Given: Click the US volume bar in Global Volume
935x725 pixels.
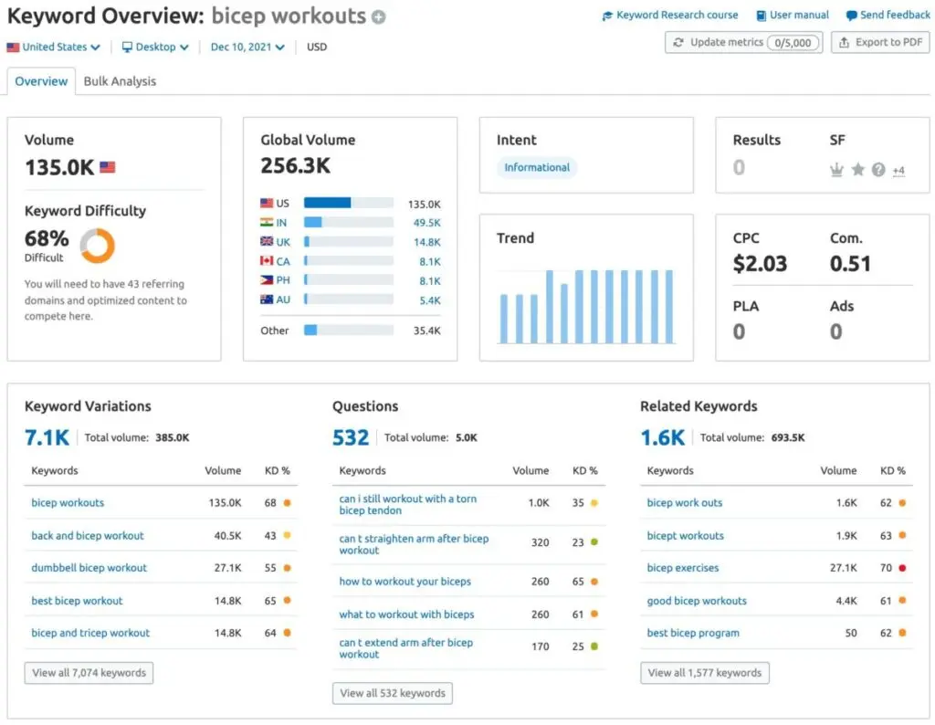Looking at the screenshot, I should (348, 204).
